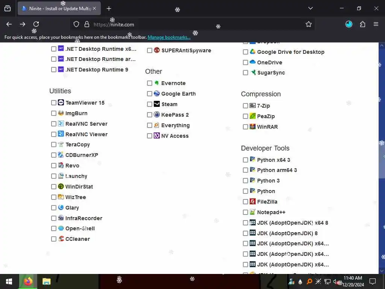Check the JDK (AdoptOpenJDK) x64 8 checkbox
The image size is (385, 289).
pos(245,223)
